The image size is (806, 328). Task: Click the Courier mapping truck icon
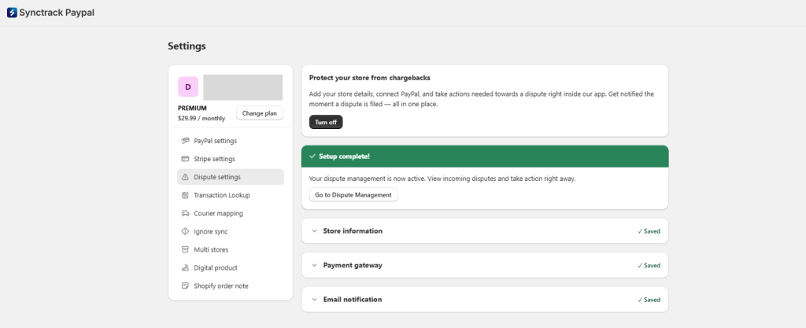pos(186,213)
